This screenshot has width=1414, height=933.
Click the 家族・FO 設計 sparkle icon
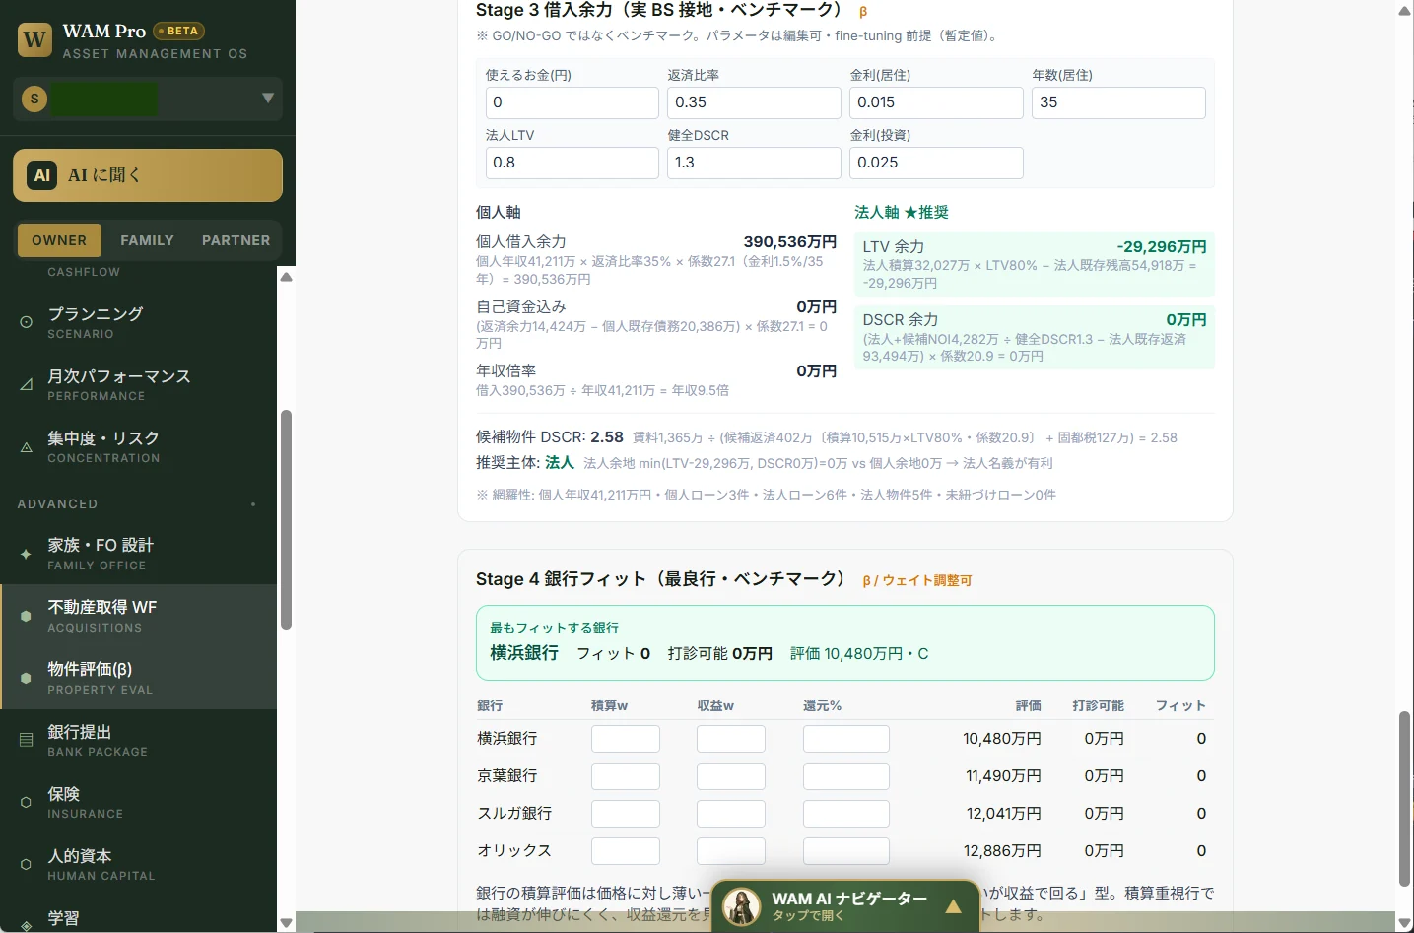27,554
